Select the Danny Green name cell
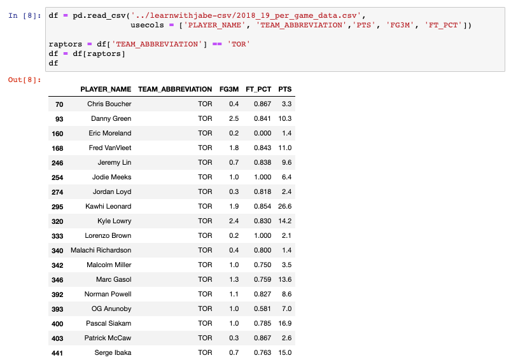511x360 pixels. 111,118
